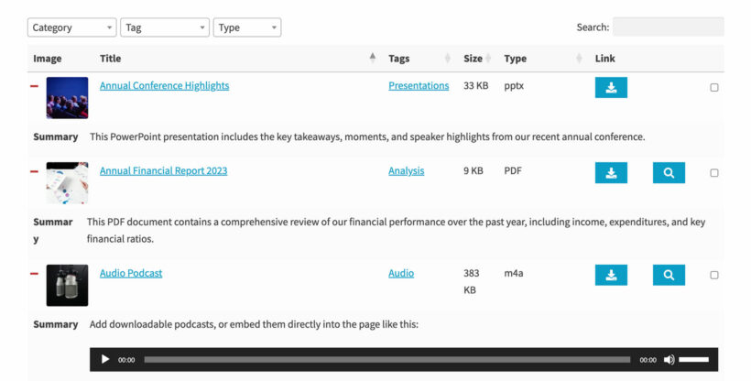
Task: Sort the table by Title column arrow
Action: [372, 59]
